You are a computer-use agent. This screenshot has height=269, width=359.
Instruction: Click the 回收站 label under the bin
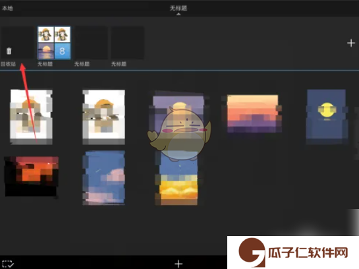click(9, 64)
